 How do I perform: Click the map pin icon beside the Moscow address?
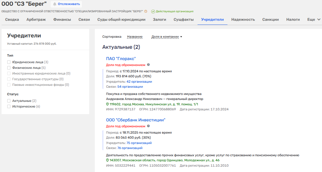107,104
